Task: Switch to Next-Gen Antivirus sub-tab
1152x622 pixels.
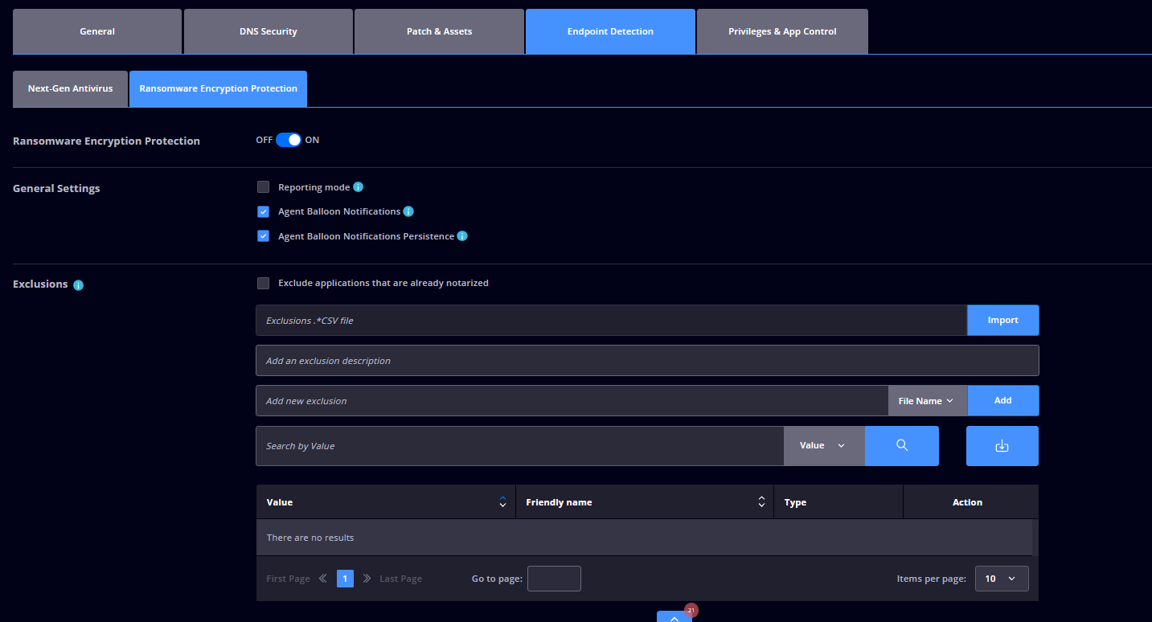Action: pos(70,88)
